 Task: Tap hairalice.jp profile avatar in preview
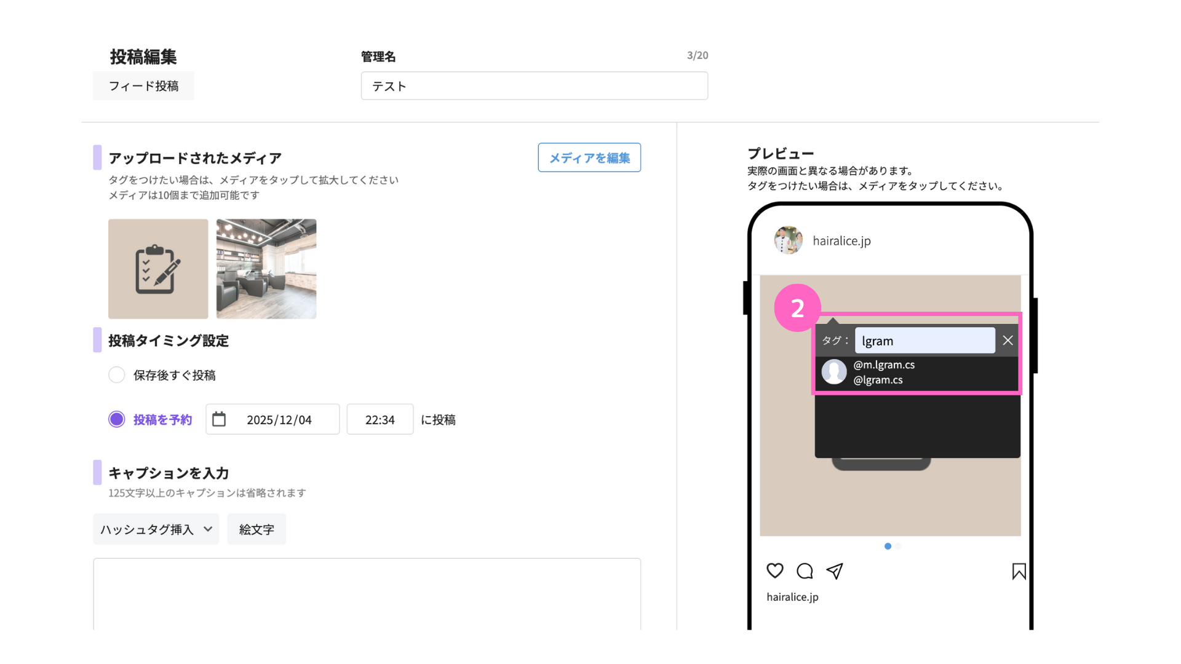(x=788, y=240)
